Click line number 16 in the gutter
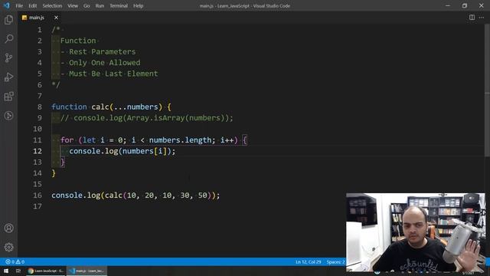490x276 pixels. tap(38, 195)
